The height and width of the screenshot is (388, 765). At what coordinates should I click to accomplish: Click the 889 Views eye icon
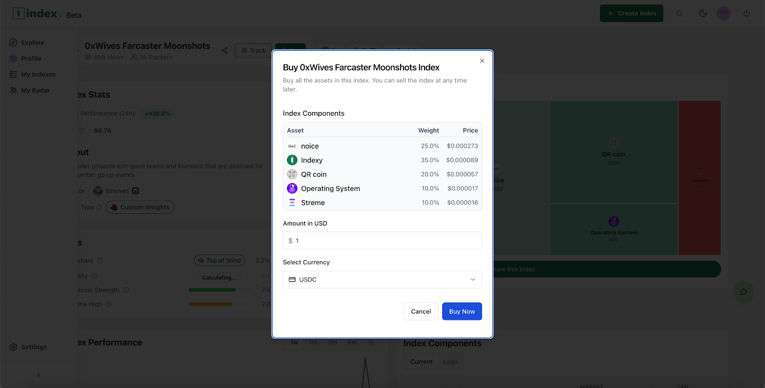88,57
